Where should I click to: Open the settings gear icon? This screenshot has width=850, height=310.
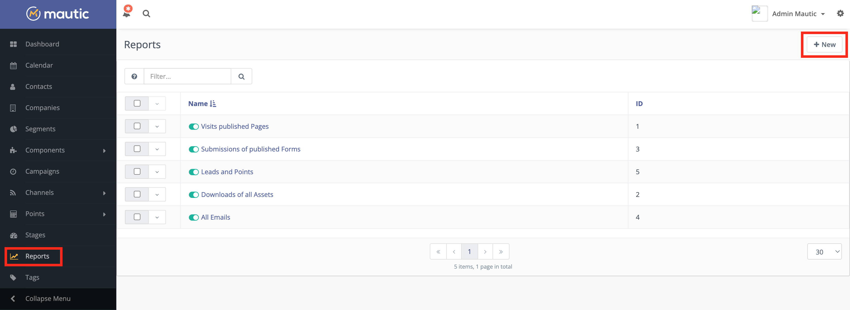pos(840,14)
